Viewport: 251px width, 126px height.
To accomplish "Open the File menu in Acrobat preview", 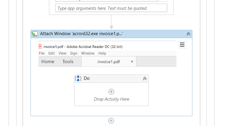I will (42, 53).
